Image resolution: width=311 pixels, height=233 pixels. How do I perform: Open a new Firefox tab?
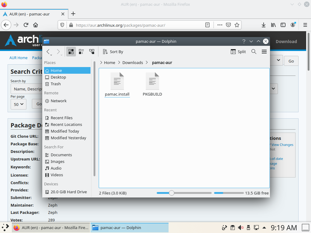coord(73,14)
